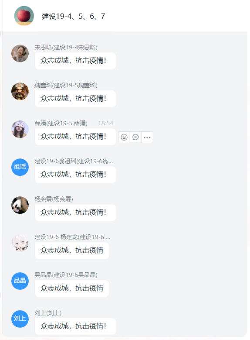Click the group title 建设19-4、5、6、7

73,16
